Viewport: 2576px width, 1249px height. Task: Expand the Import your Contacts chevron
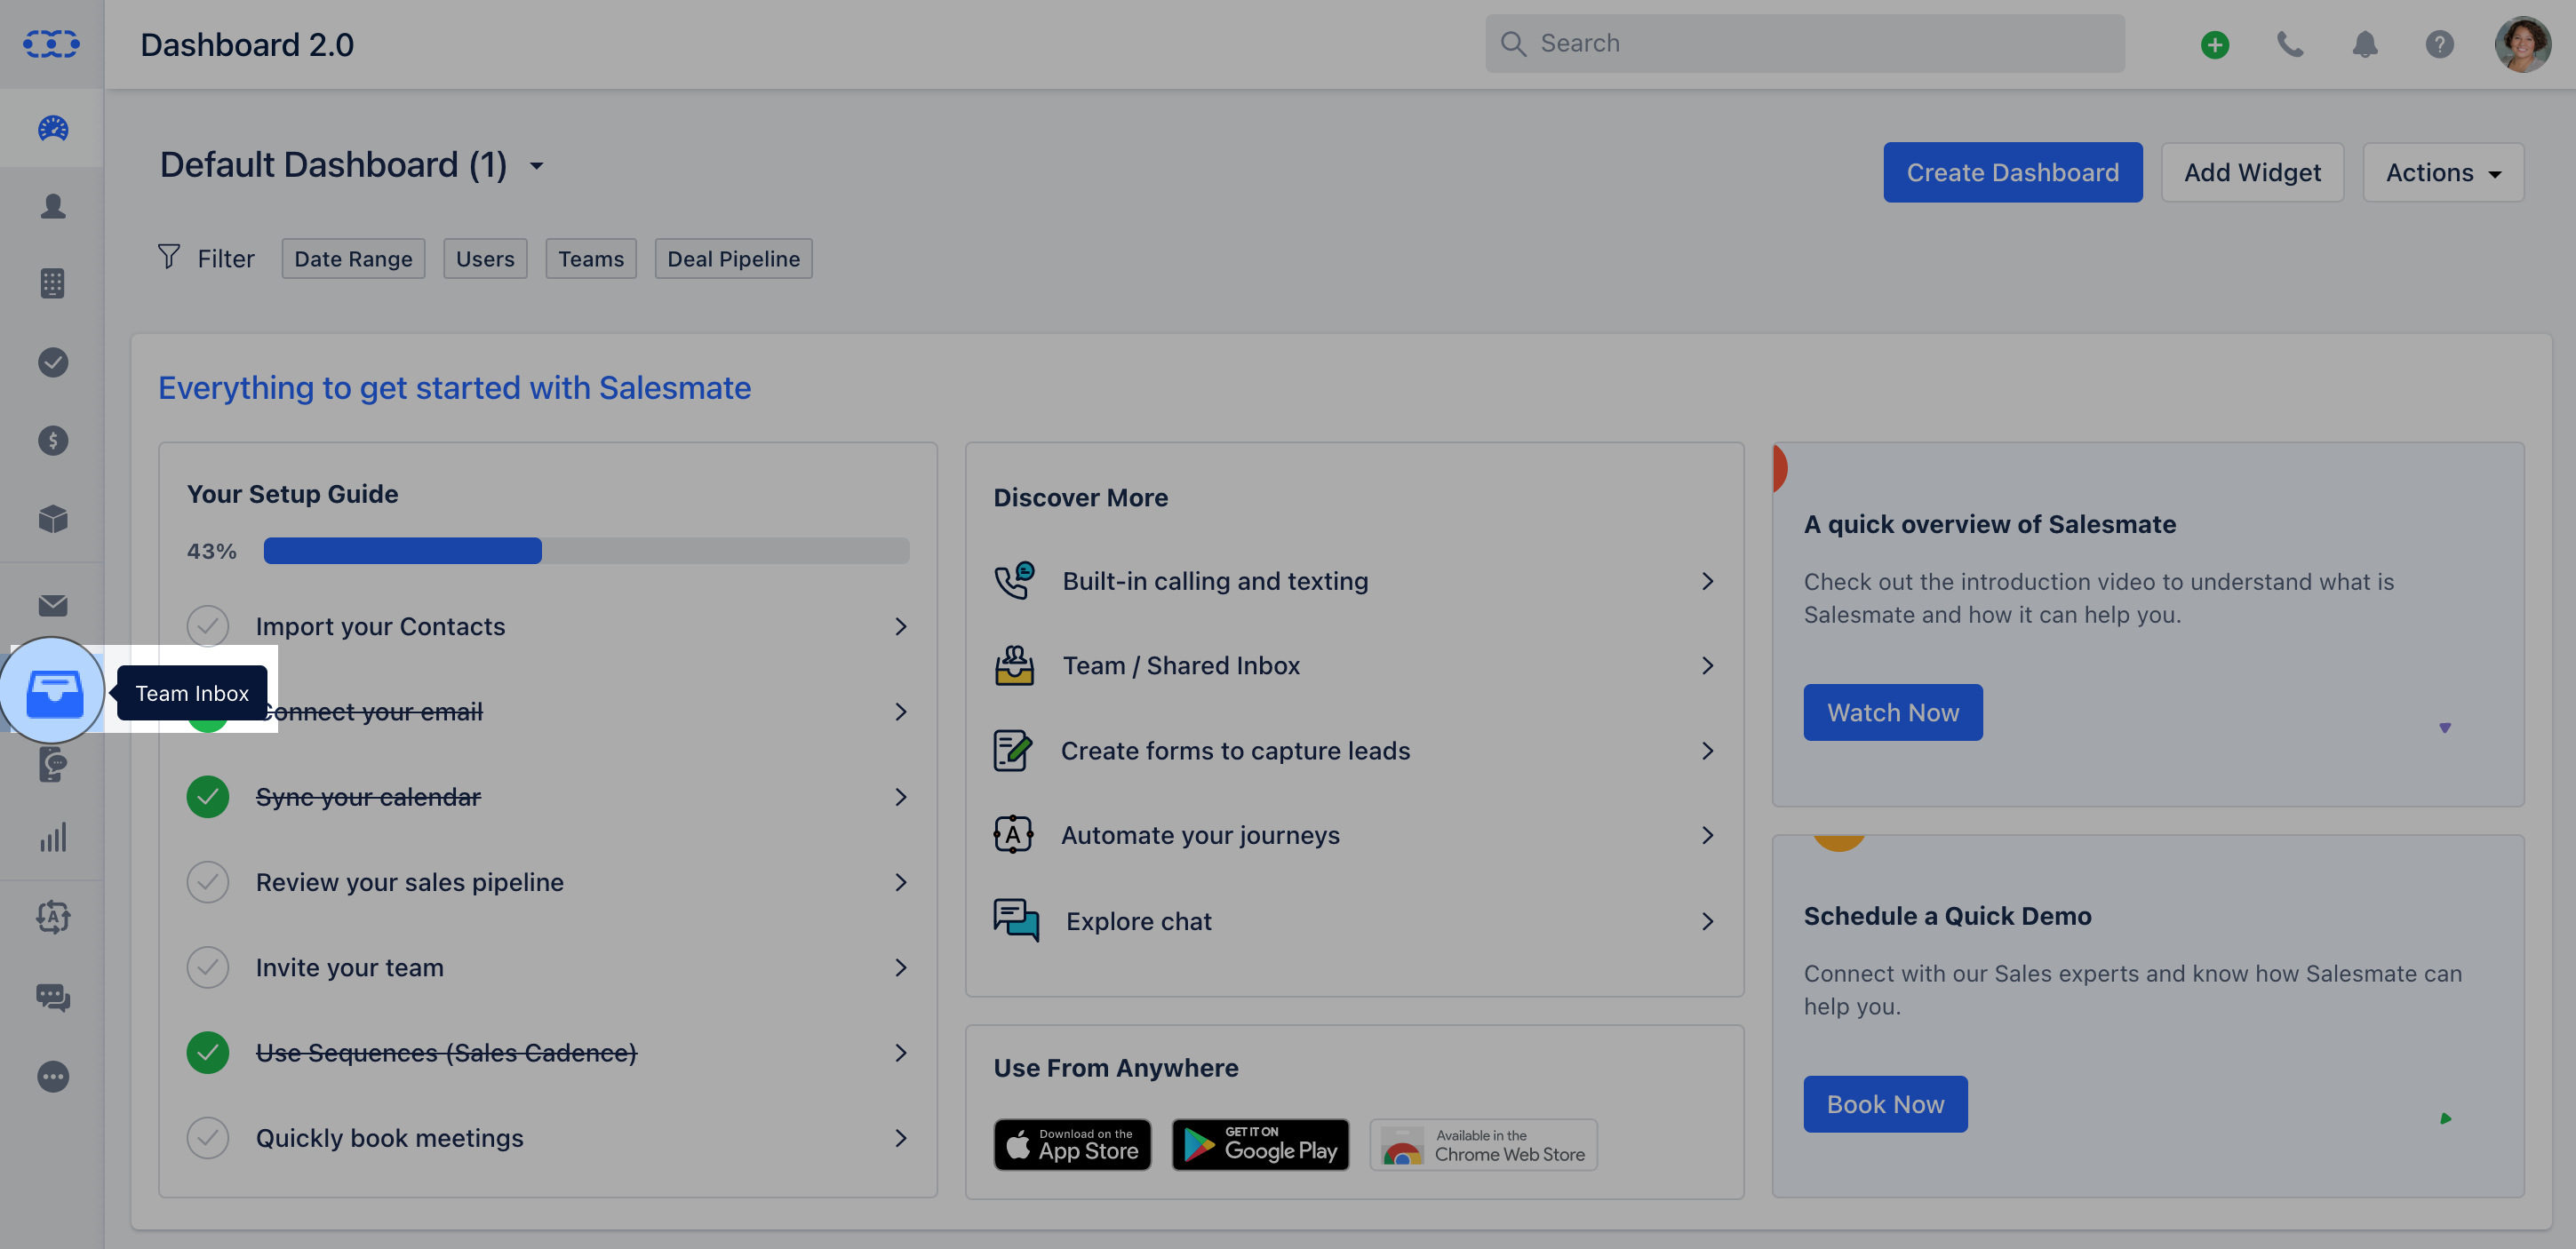coord(900,626)
